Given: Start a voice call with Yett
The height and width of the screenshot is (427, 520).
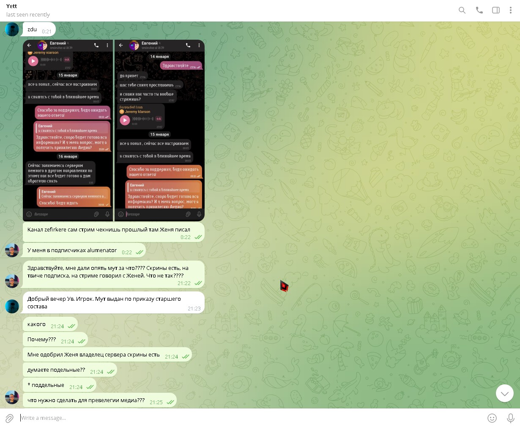Looking at the screenshot, I should (x=479, y=10).
